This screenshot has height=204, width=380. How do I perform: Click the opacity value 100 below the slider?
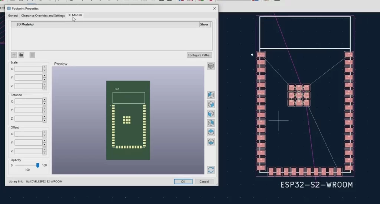coord(27,170)
